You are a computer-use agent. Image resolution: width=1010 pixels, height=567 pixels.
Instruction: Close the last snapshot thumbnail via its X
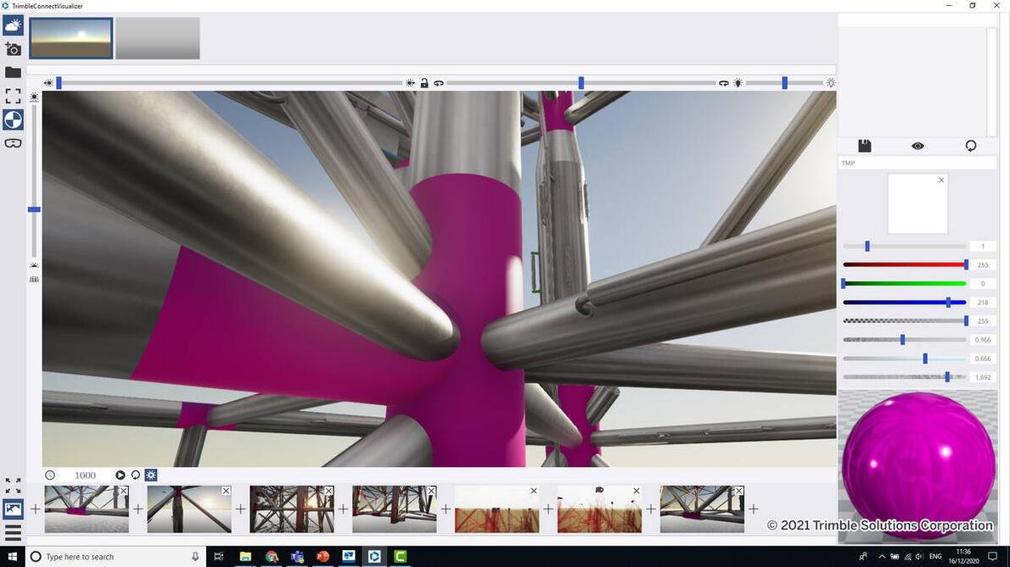(739, 491)
